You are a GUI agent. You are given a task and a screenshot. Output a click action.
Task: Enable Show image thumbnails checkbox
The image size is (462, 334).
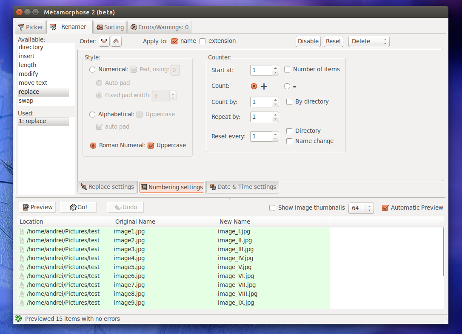coord(272,208)
